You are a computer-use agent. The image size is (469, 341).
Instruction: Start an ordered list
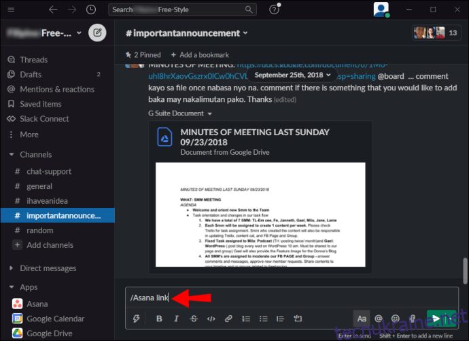(x=246, y=319)
